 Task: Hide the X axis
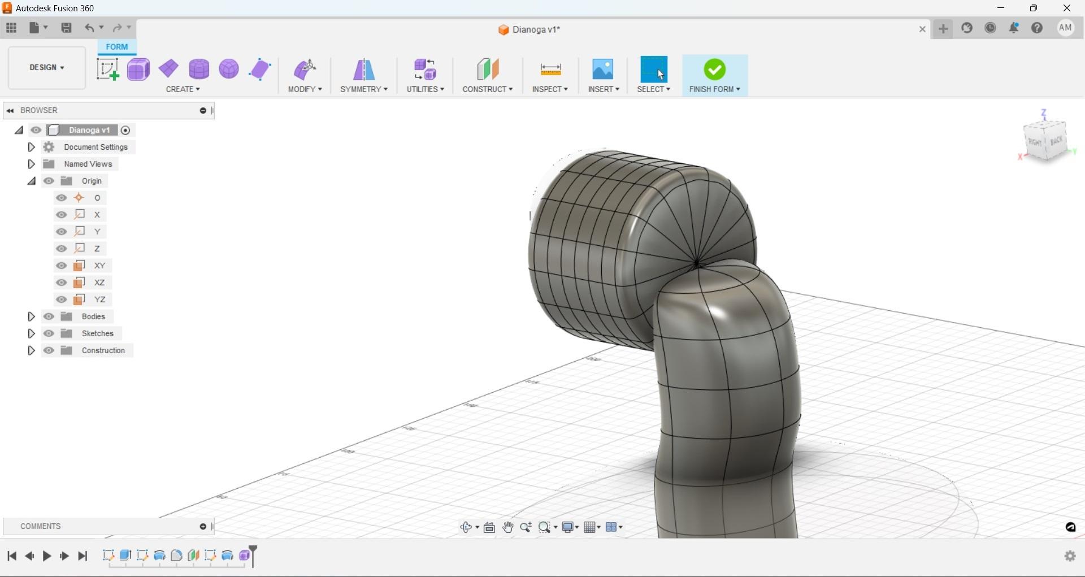[x=62, y=215]
